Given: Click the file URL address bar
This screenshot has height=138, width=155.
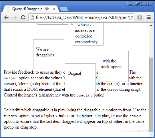Looking at the screenshot, I should (x=81, y=17).
